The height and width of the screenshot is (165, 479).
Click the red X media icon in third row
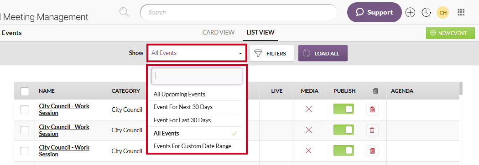pyautogui.click(x=308, y=150)
